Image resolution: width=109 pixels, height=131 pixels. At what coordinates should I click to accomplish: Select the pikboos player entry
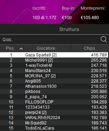click(54, 91)
